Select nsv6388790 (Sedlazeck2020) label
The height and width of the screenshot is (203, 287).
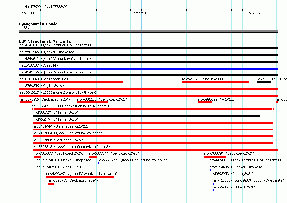click(229, 153)
